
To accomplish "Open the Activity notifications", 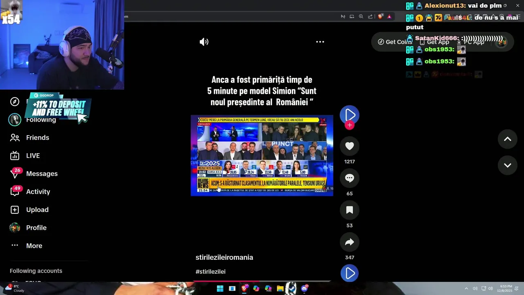I will click(38, 192).
